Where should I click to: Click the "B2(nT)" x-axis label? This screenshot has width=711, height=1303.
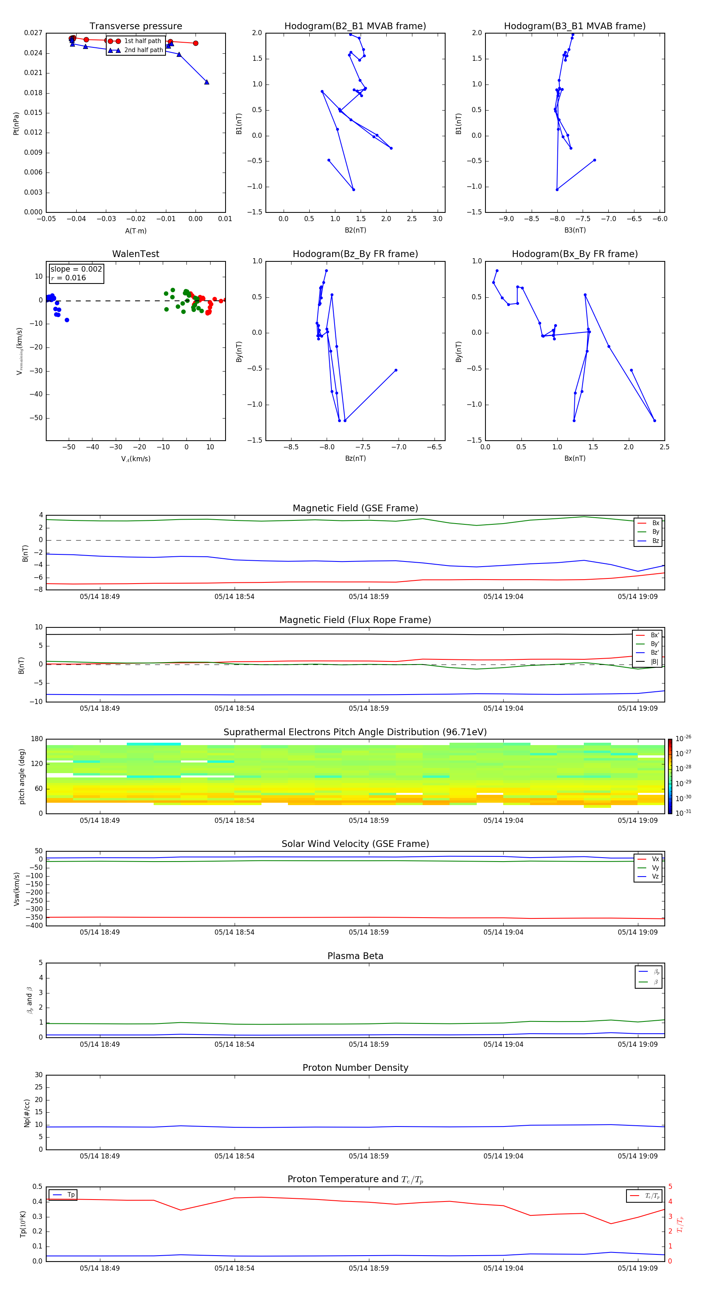pyautogui.click(x=355, y=231)
